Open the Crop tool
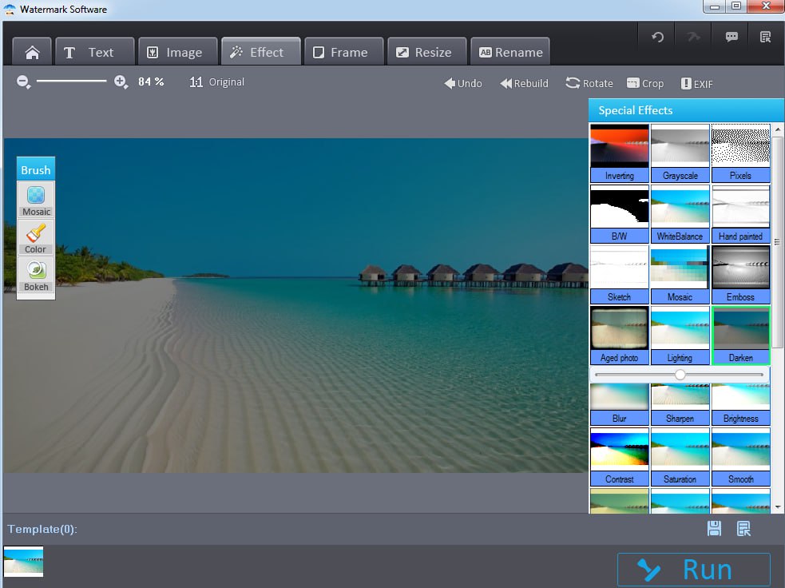785x588 pixels. (x=645, y=83)
